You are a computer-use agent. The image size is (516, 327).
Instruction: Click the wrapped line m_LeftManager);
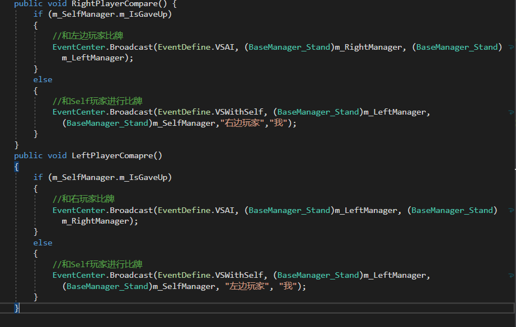coord(97,58)
